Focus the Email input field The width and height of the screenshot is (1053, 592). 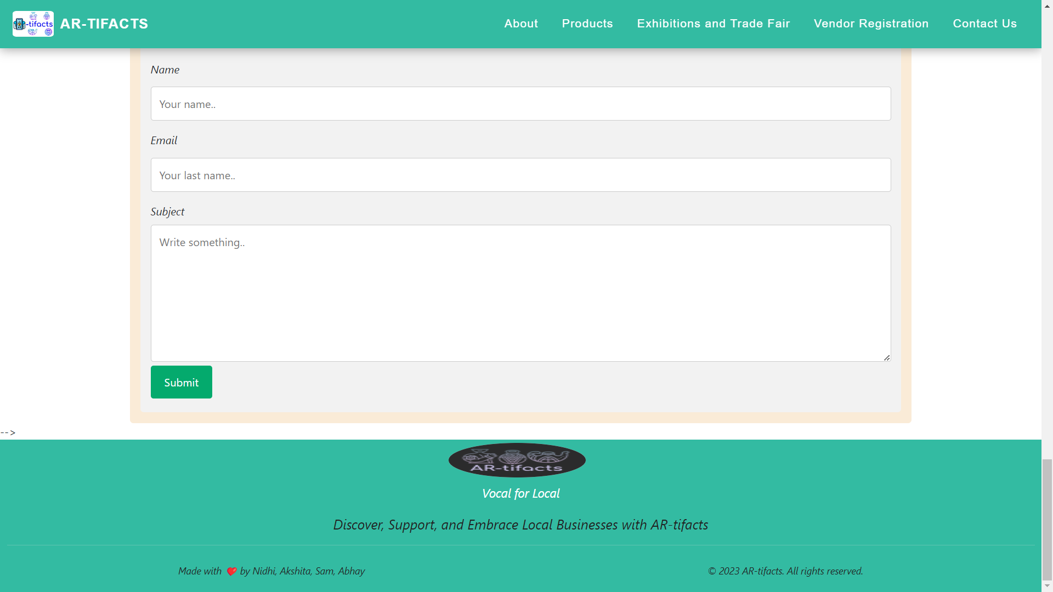coord(520,175)
